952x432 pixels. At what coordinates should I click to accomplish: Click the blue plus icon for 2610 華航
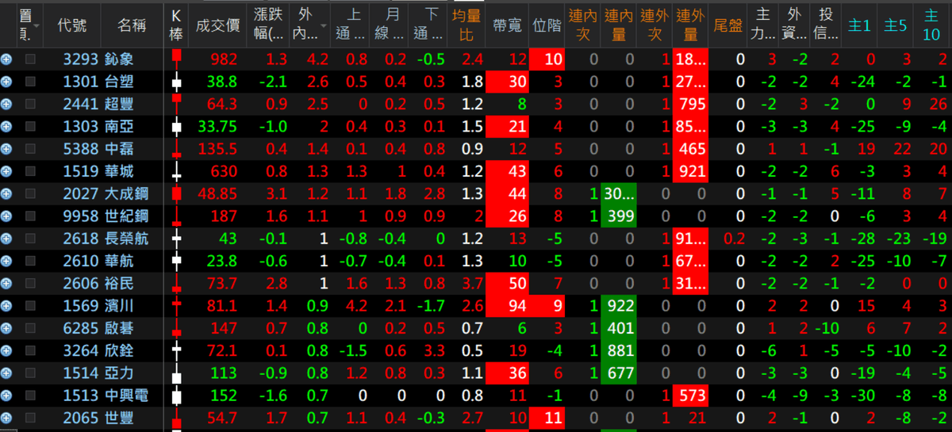point(6,260)
